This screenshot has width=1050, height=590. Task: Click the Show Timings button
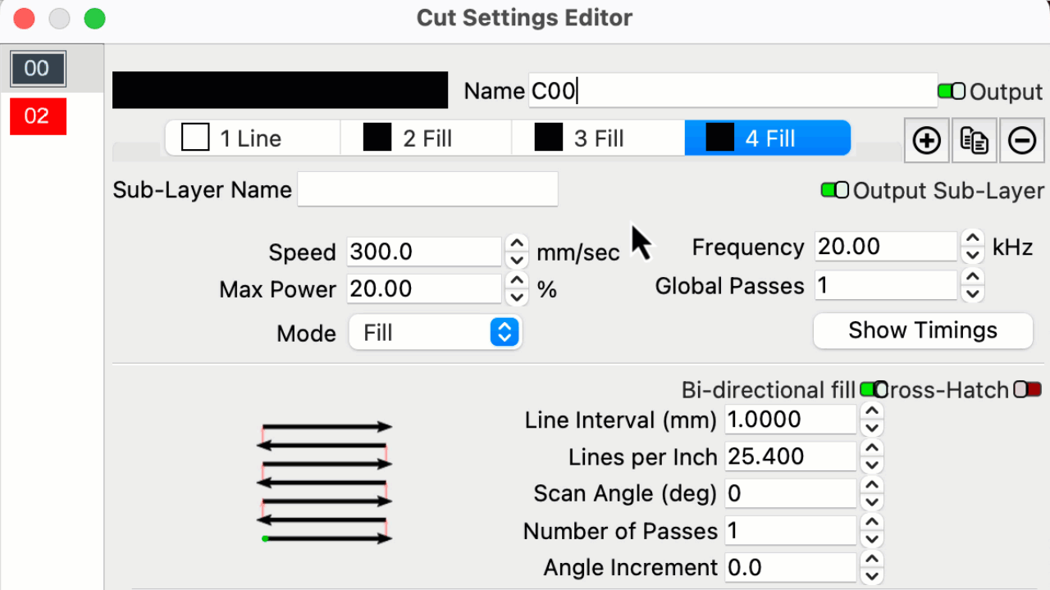pos(922,330)
